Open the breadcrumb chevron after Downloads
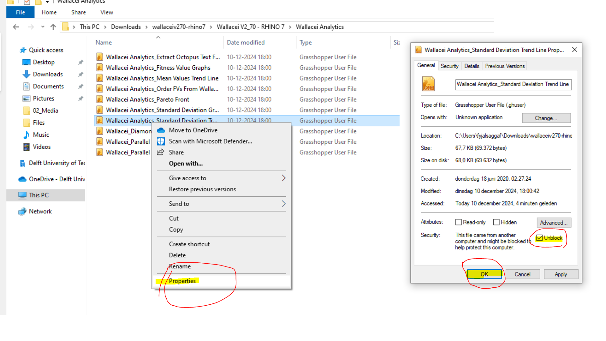 (x=146, y=27)
